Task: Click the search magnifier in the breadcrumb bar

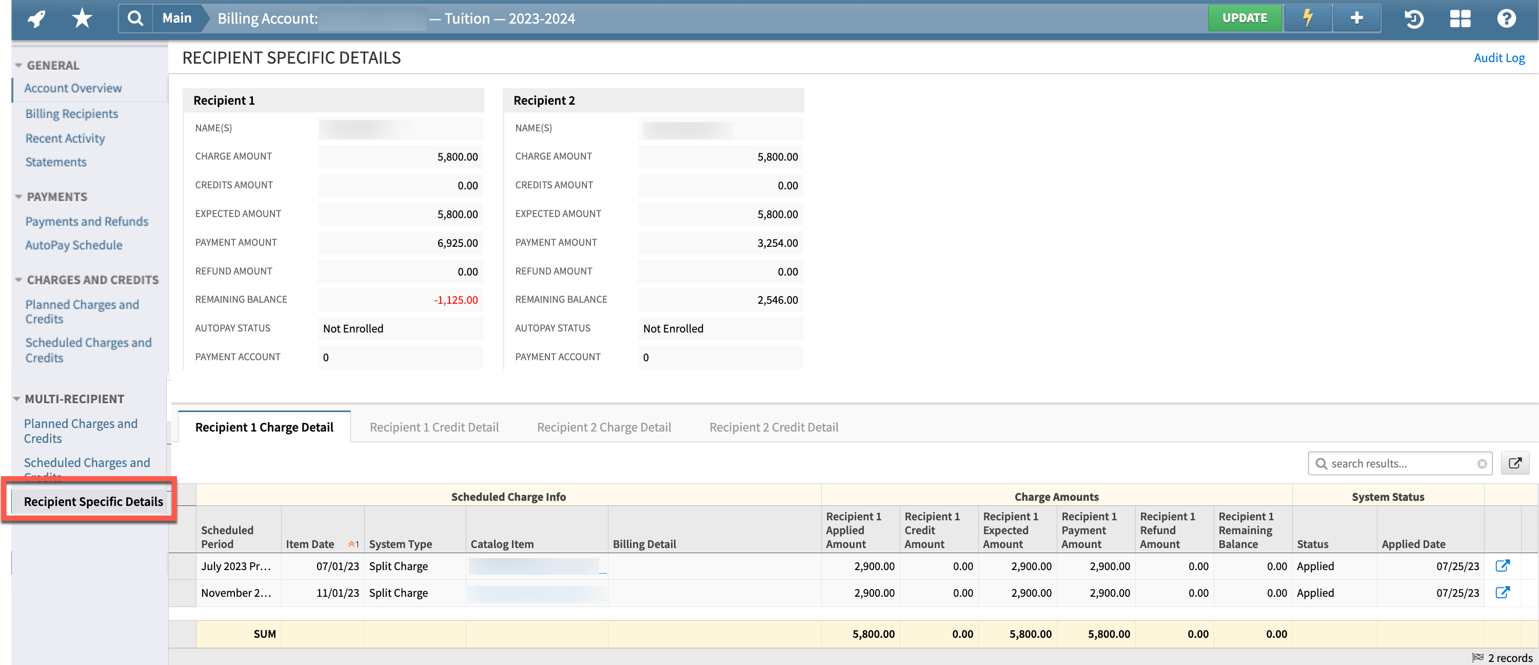Action: (135, 18)
